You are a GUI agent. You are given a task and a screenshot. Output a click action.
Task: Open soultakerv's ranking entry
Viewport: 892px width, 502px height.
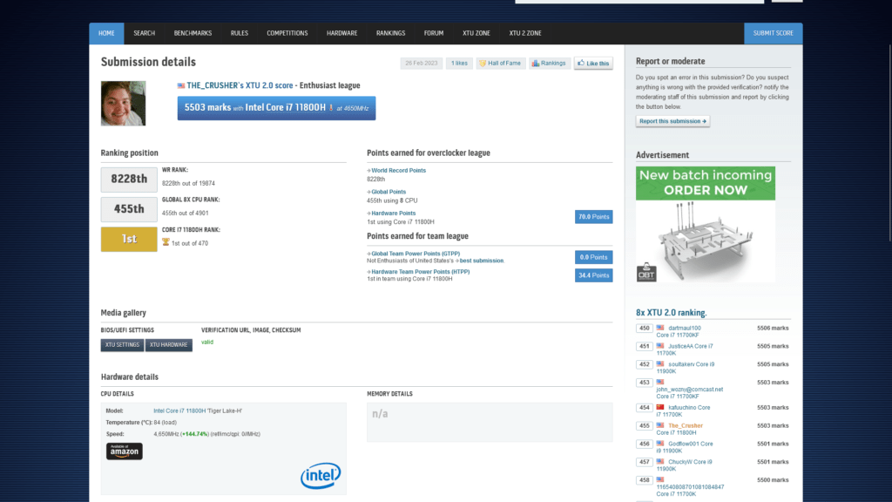[691, 364]
